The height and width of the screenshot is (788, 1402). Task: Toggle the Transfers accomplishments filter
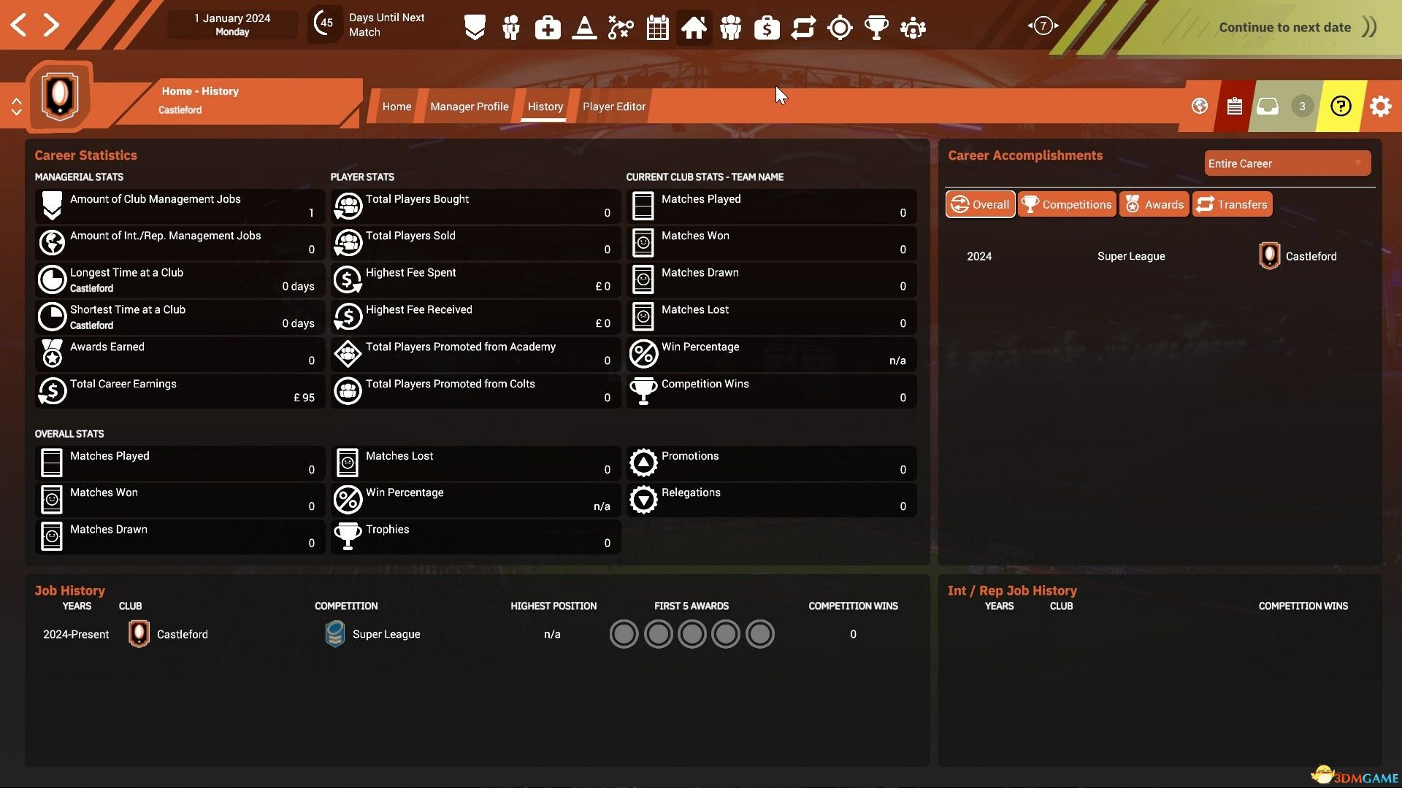pos(1232,204)
